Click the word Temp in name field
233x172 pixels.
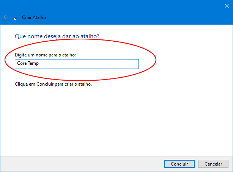point(33,64)
